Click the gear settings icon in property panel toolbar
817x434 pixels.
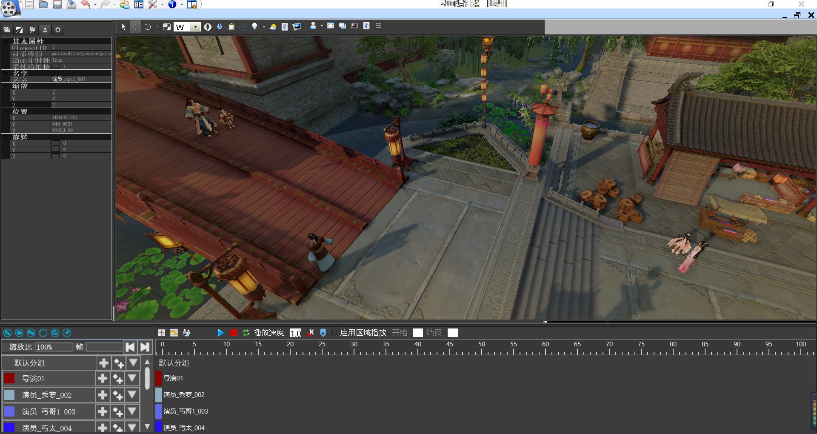(x=58, y=30)
